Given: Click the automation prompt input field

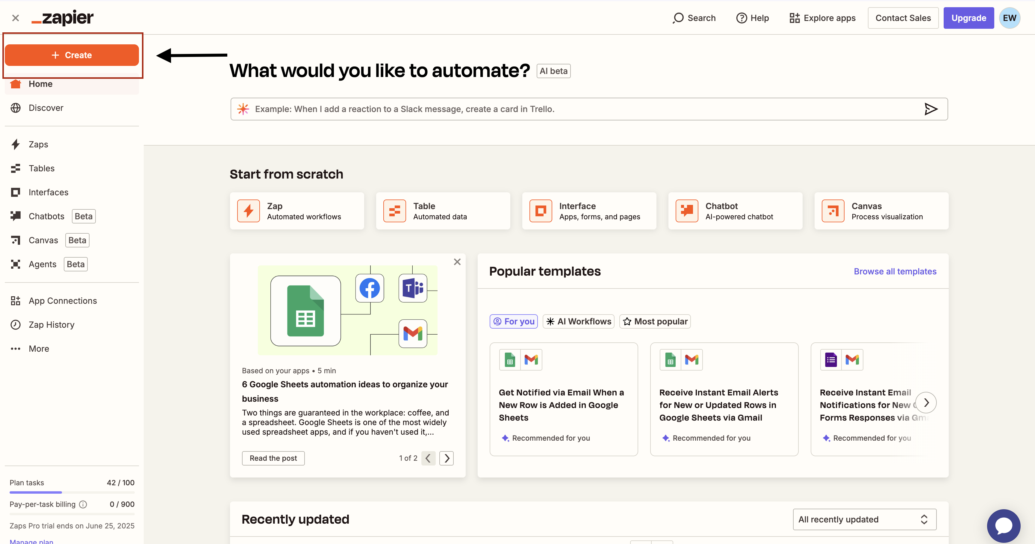Looking at the screenshot, I should pyautogui.click(x=579, y=109).
